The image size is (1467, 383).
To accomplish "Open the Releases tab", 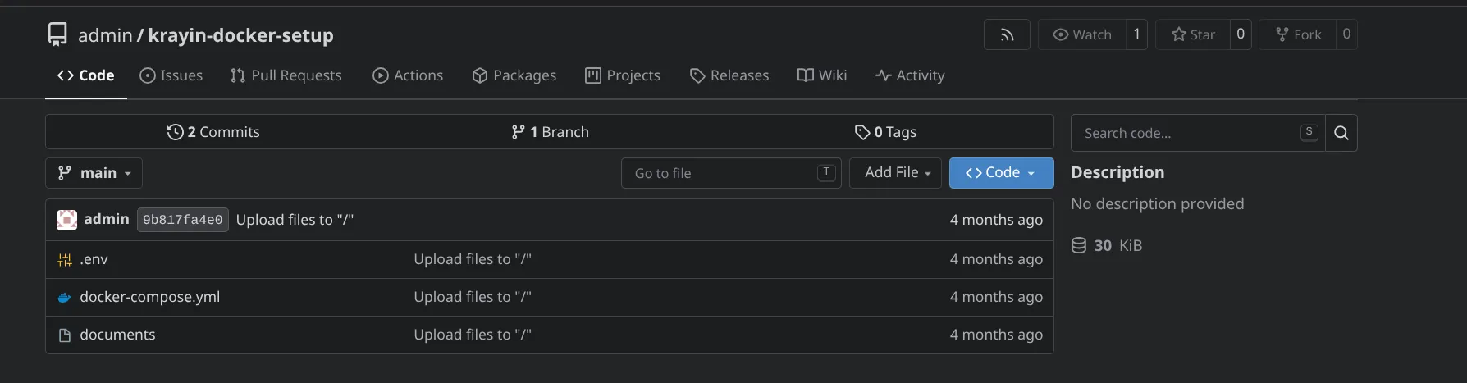I will pyautogui.click(x=729, y=75).
